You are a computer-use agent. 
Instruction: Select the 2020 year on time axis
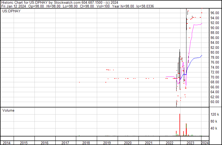coord(128,143)
